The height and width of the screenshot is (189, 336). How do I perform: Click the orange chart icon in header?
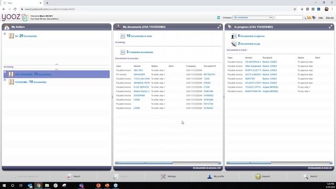pos(309,17)
